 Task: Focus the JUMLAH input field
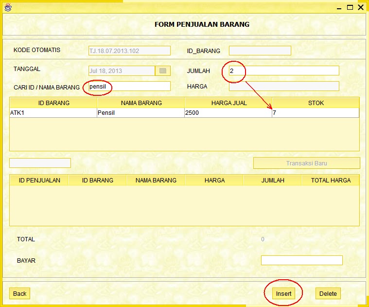click(x=284, y=71)
